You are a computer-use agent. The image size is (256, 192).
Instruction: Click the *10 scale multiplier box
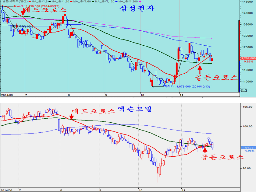point(244,90)
